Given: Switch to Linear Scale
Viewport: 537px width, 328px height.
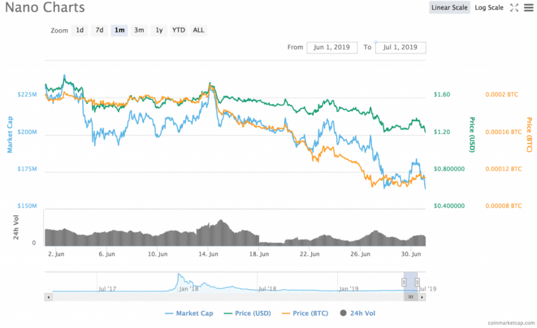Looking at the screenshot, I should click(x=449, y=8).
